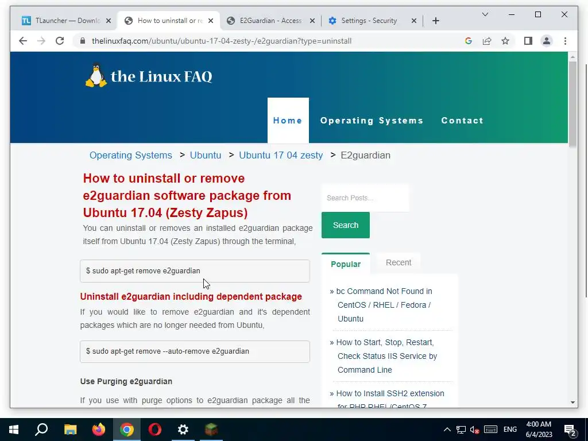Open the Chrome side panel

point(528,41)
